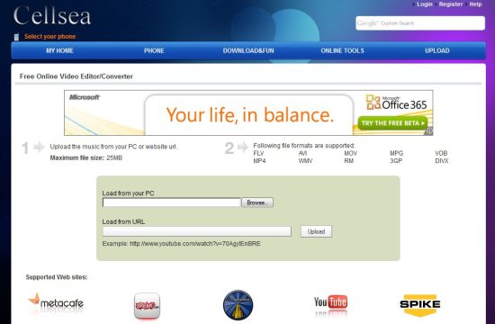
Task: Click the YouTube logo
Action: pos(330,302)
